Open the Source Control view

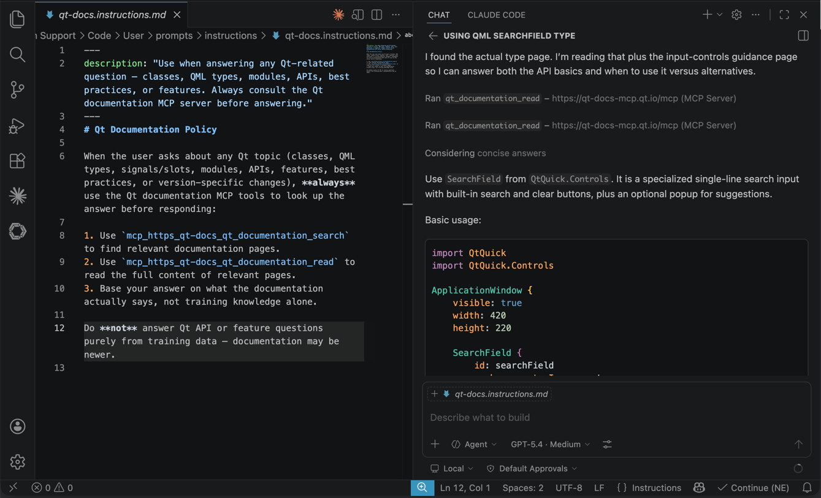coord(17,90)
